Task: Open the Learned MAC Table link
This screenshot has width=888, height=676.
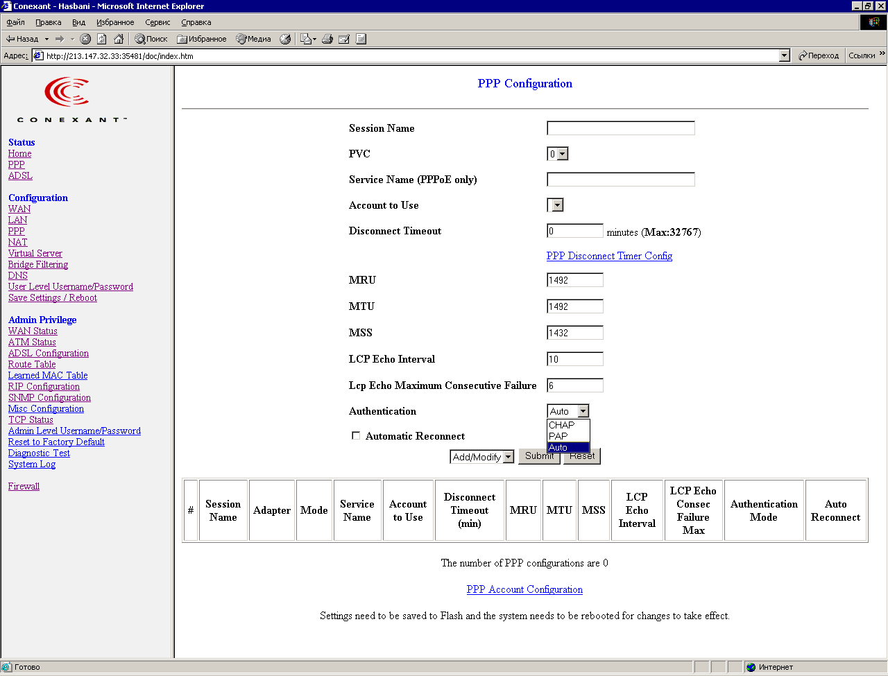Action: (48, 375)
